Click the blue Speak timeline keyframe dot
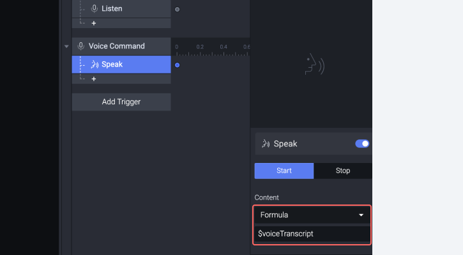 click(177, 65)
